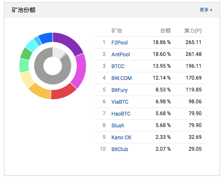Viewport: 224px width, 180px height.
Task: Click the arrow next to 更多
Action: click(211, 10)
